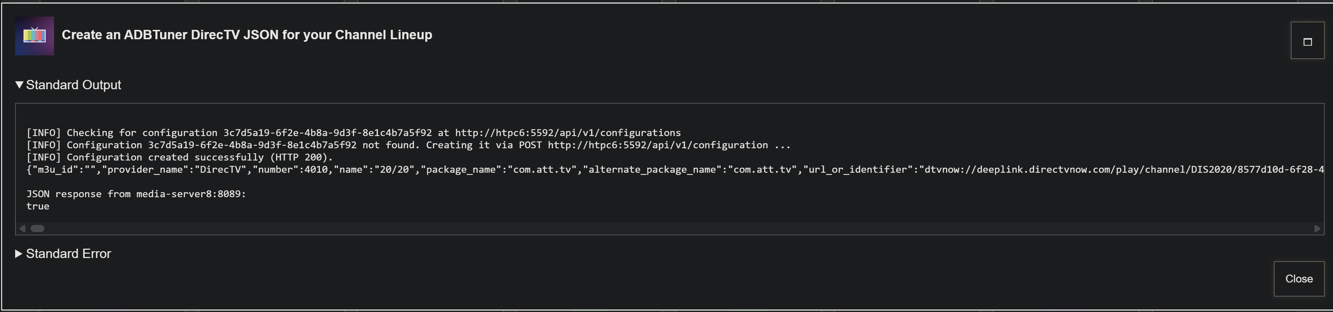Click the empty middle of the horizontal scrollbar track
1333x312 pixels.
(667, 228)
